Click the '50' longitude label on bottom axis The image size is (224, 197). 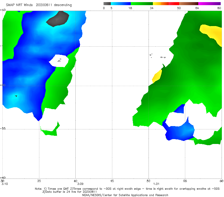point(148,181)
